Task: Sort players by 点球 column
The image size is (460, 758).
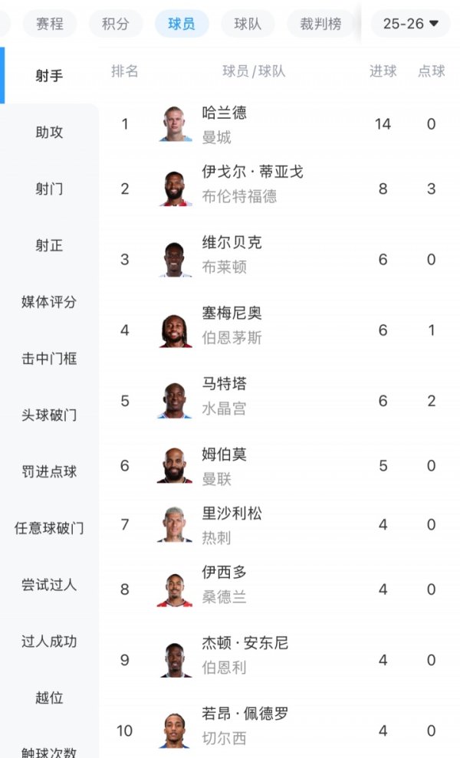Action: (x=429, y=71)
